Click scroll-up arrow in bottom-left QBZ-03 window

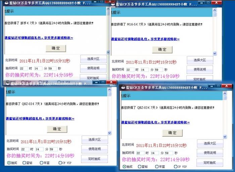[x=109, y=90]
